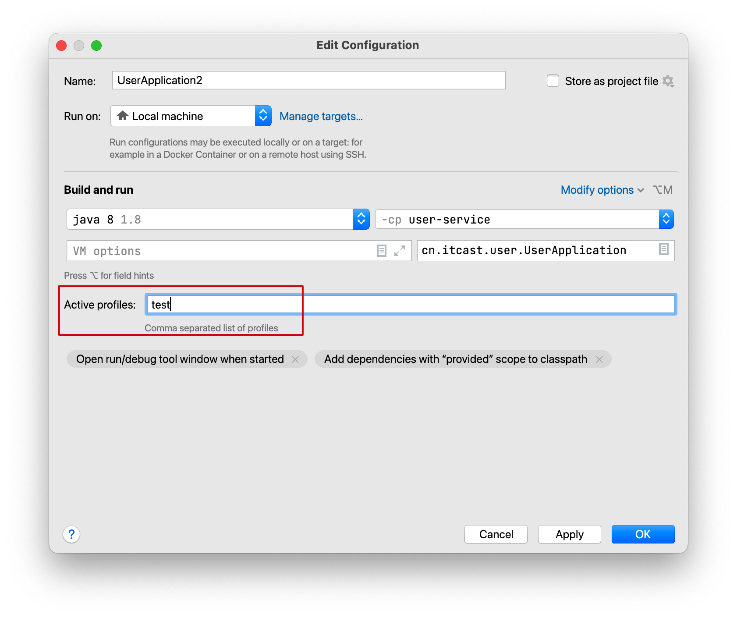Click the home icon in Run on selector
Viewport: 737px width, 618px height.
tap(123, 115)
